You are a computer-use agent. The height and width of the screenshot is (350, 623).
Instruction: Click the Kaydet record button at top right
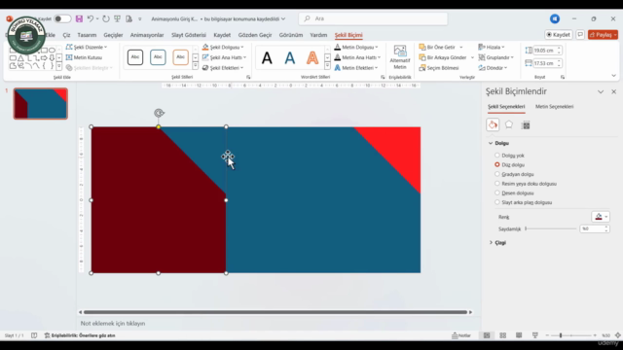559,35
